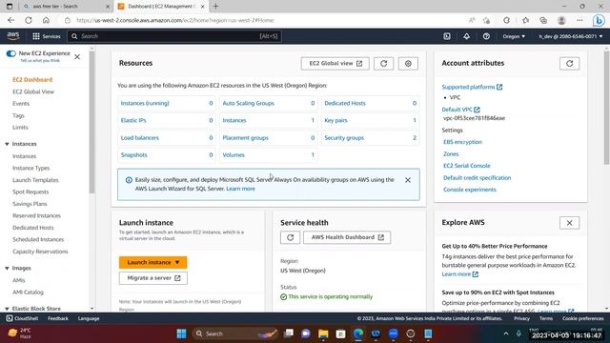610x343 pixels.
Task: Open the Services grid menu
Action: [47, 36]
